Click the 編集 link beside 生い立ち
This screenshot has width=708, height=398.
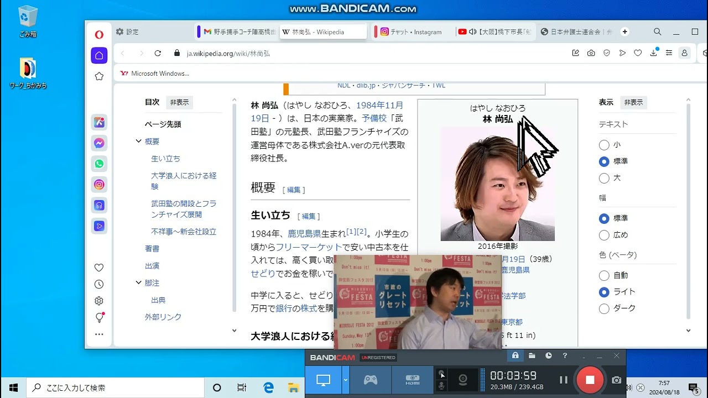309,216
